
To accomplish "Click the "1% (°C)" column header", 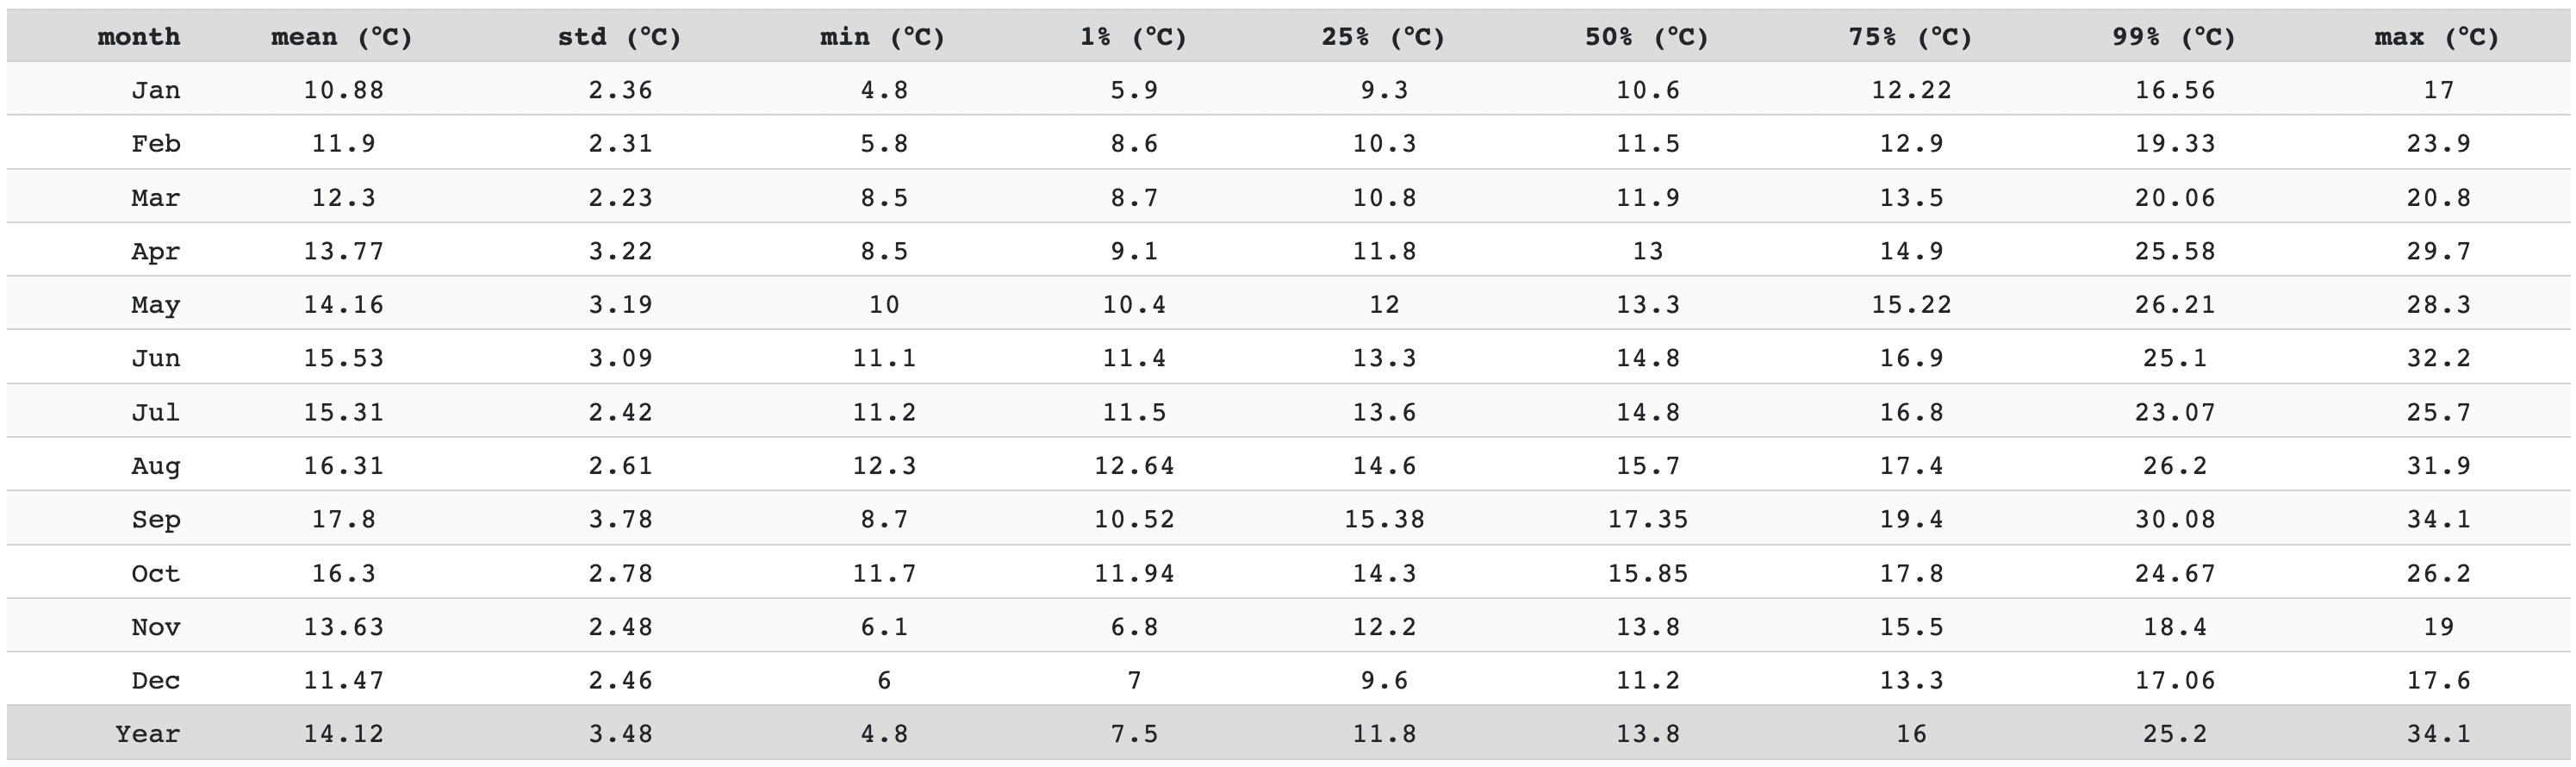I will coord(1133,37).
